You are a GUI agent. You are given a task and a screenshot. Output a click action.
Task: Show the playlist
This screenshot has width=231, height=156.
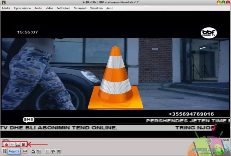pyautogui.click(x=47, y=151)
